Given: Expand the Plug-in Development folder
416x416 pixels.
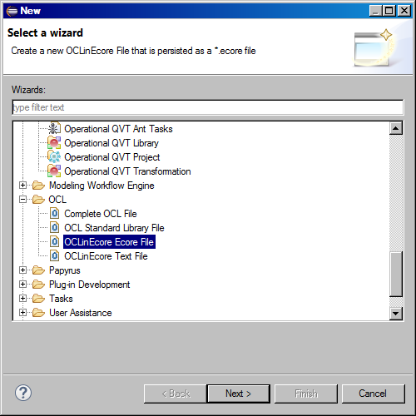Looking at the screenshot, I should point(23,285).
